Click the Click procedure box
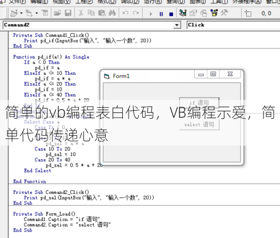280x238 pixels. [234, 25]
